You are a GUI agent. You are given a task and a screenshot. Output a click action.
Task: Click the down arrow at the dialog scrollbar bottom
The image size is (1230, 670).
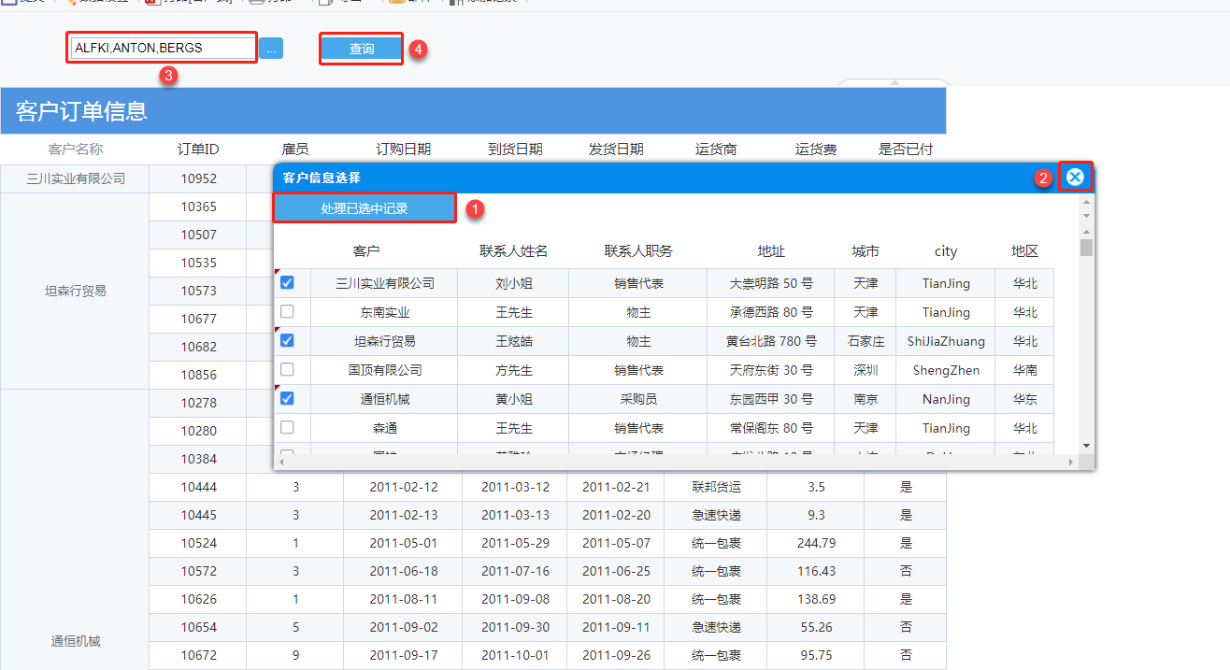[x=1086, y=445]
